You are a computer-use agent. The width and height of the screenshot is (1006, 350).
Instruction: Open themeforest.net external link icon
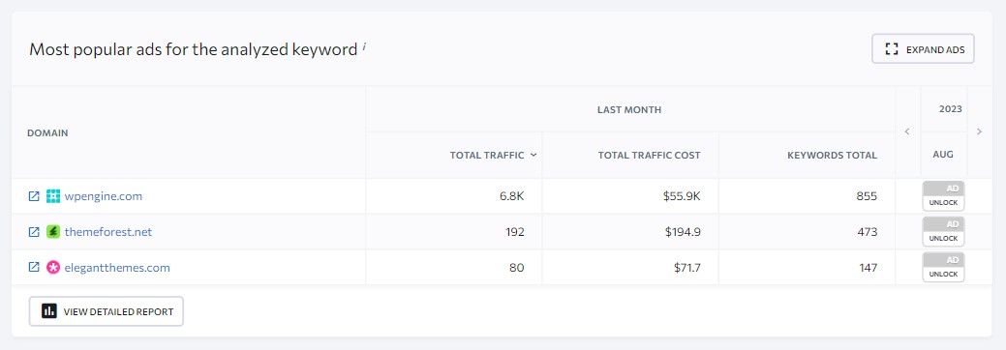click(x=34, y=232)
